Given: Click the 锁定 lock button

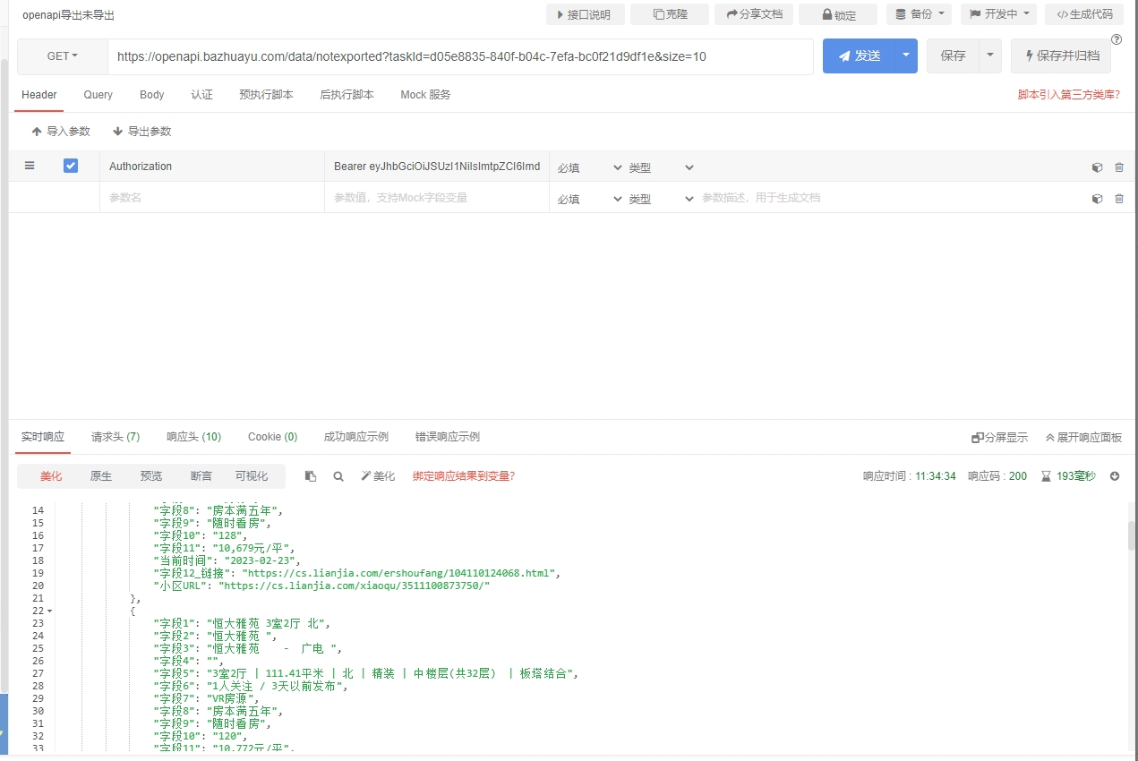Looking at the screenshot, I should pos(837,15).
